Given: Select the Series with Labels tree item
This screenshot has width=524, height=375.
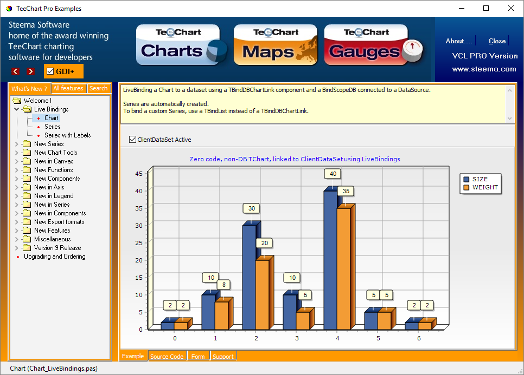Looking at the screenshot, I should (x=67, y=135).
